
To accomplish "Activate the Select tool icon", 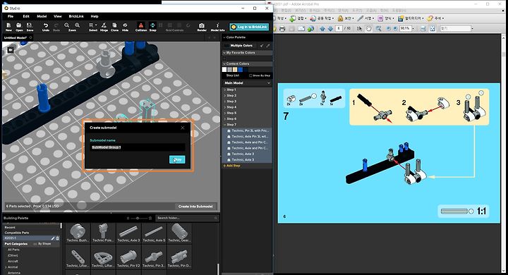I will pos(91,25).
